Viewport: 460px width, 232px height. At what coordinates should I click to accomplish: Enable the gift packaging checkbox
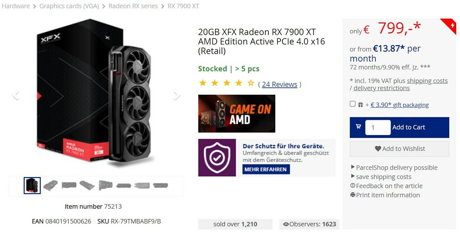[352, 104]
